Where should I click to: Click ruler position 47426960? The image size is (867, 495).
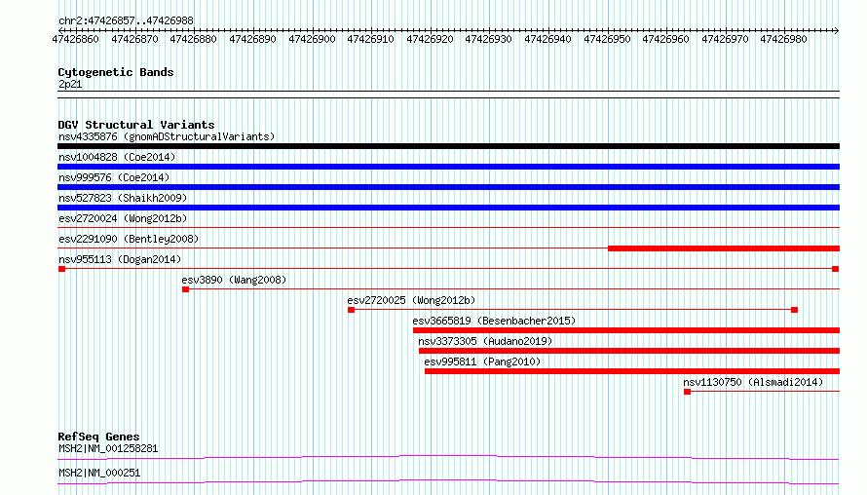tap(666, 39)
